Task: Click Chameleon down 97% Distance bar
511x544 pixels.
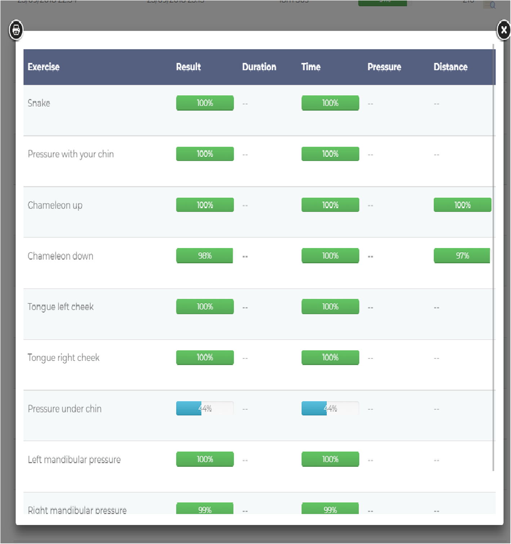Action: click(462, 256)
